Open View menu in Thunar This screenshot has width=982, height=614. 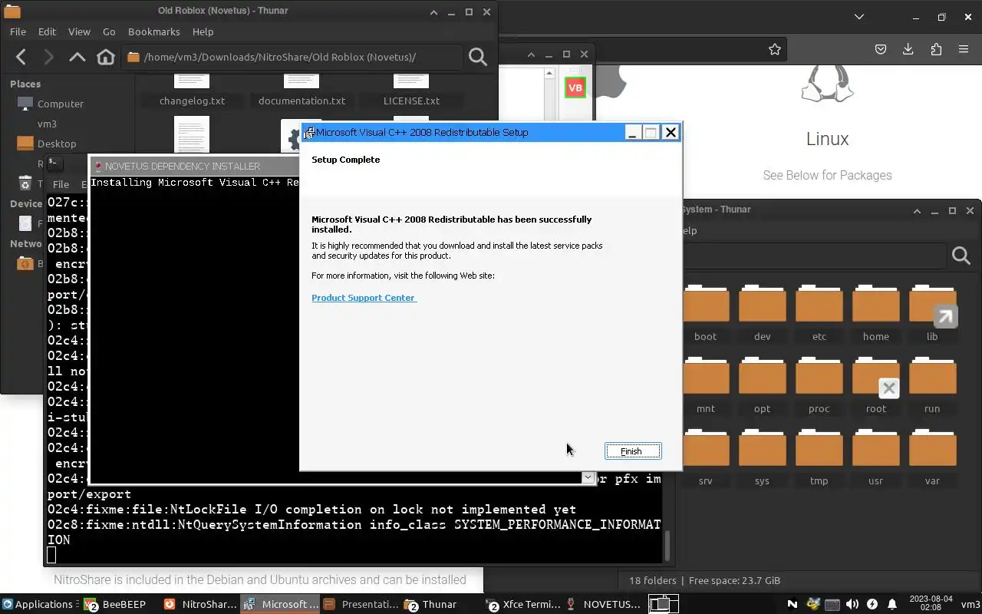pos(79,31)
